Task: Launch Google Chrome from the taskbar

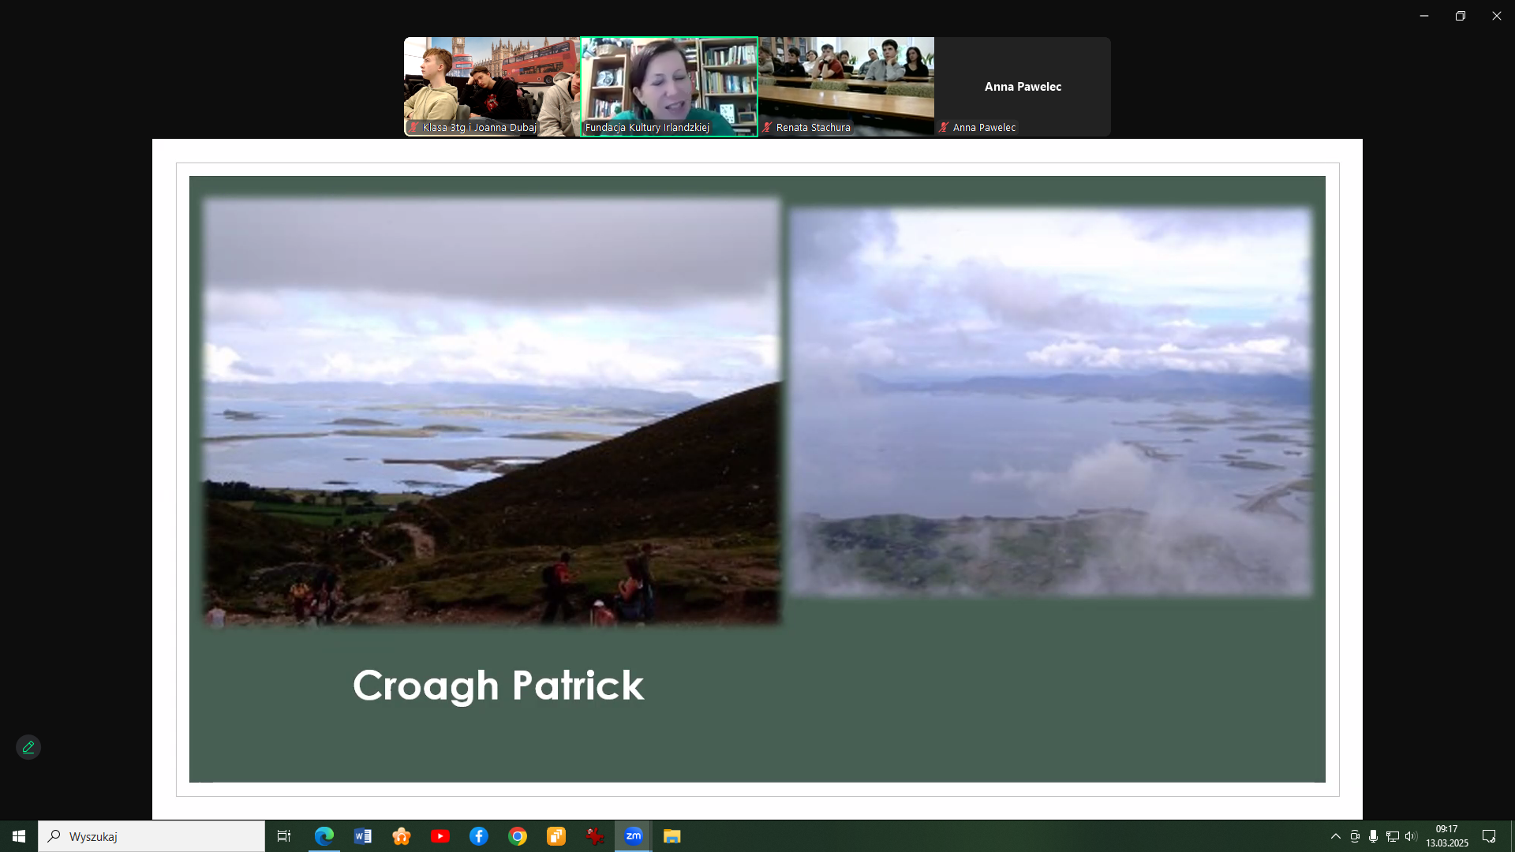Action: pyautogui.click(x=518, y=836)
